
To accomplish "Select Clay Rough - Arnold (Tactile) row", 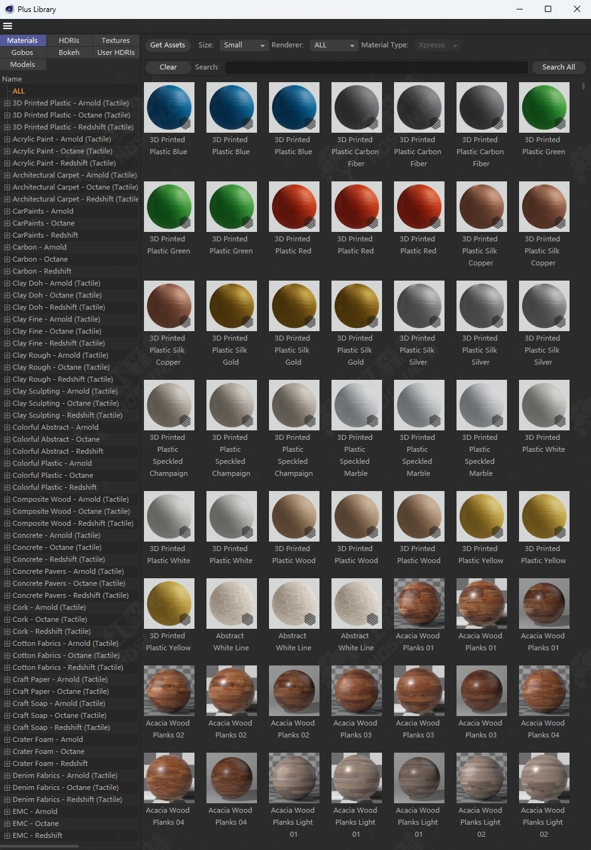I will pyautogui.click(x=61, y=355).
